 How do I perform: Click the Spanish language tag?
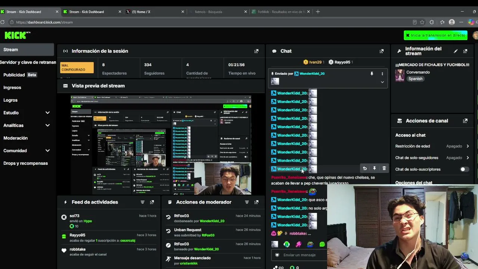tap(415, 79)
